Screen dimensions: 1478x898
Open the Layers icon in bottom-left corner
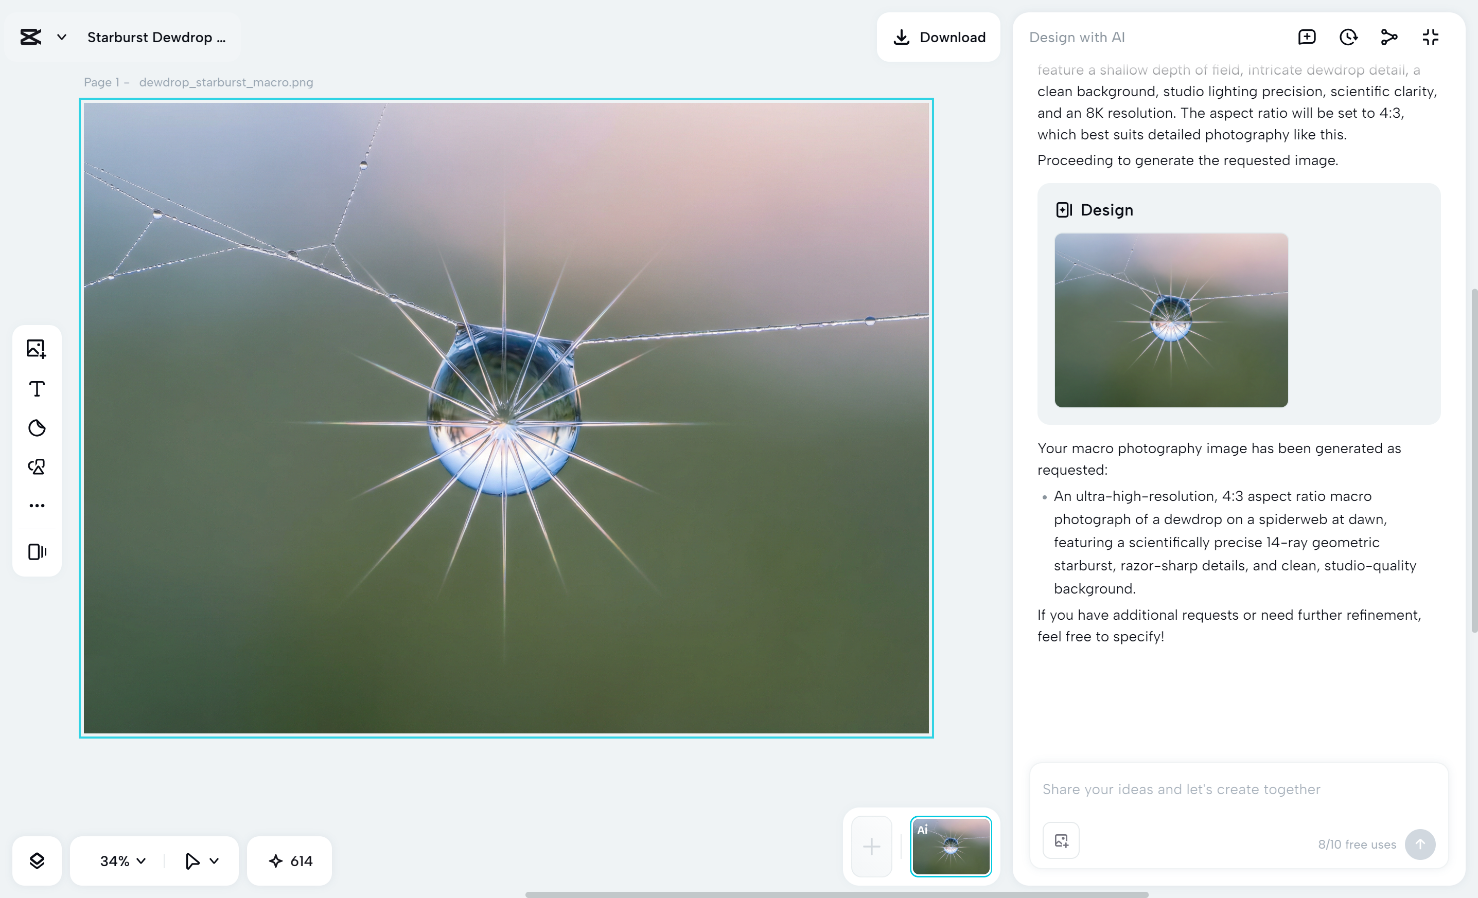click(x=37, y=861)
